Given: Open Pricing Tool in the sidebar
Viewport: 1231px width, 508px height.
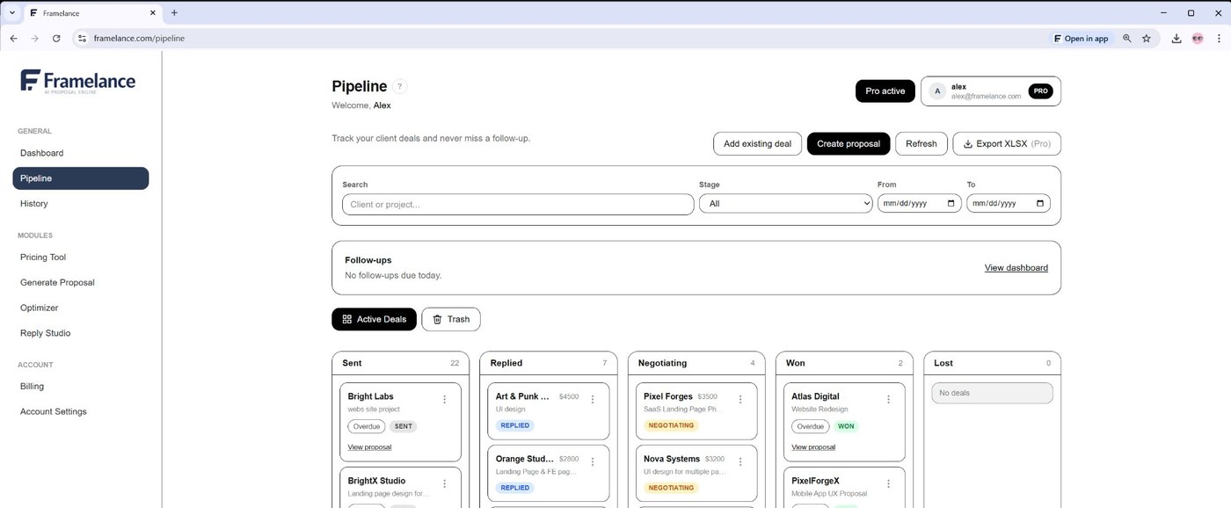Looking at the screenshot, I should 43,258.
